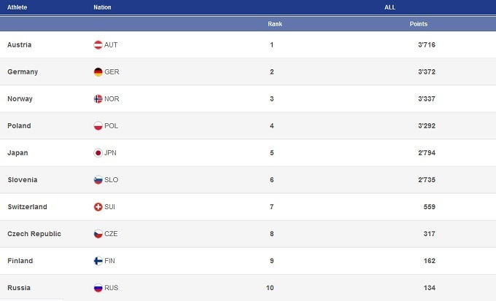This screenshot has height=301, width=496.
Task: Click Austria's 3'716 points value
Action: [x=426, y=45]
